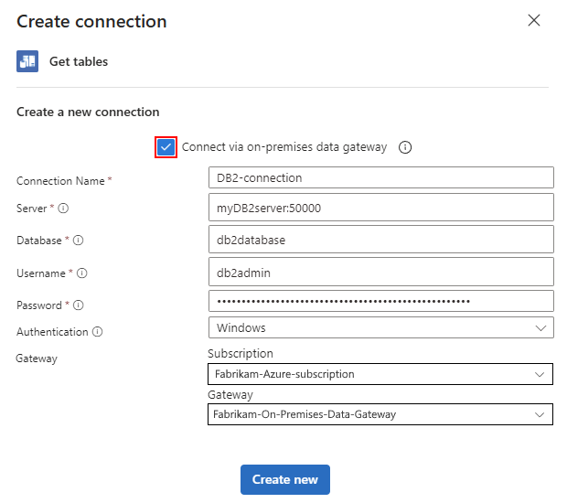Click the Server field with myDB2server:50000
Screen dimensions: 567x503
point(380,208)
